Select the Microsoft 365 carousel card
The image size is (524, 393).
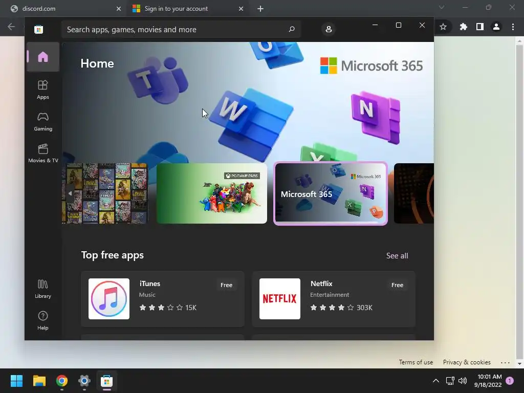point(331,193)
